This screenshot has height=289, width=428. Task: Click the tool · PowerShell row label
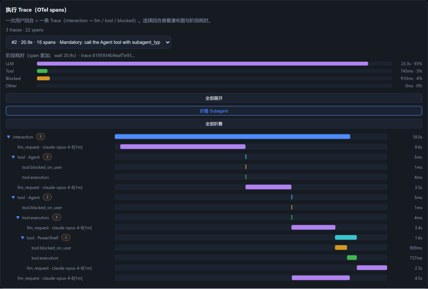[42, 238]
